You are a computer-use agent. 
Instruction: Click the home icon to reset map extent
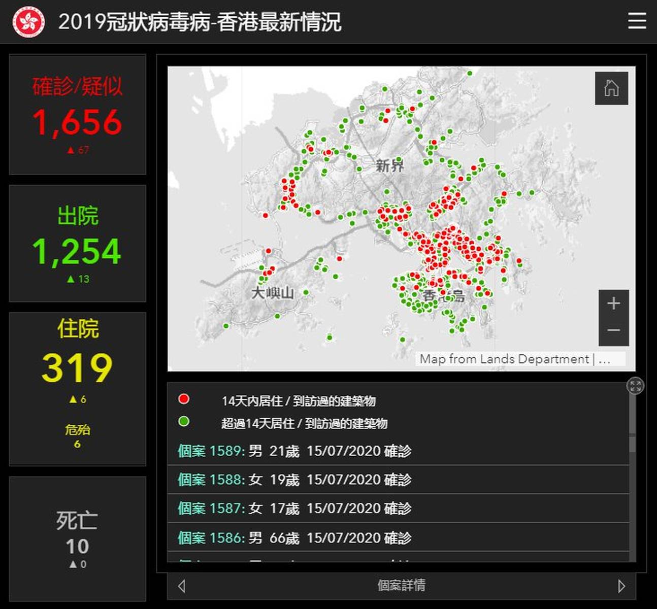(x=612, y=88)
